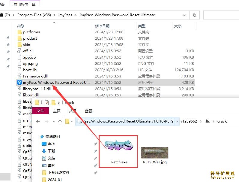This screenshot has width=239, height=182.
Task: Click the search box in main window
Action: [221, 15]
